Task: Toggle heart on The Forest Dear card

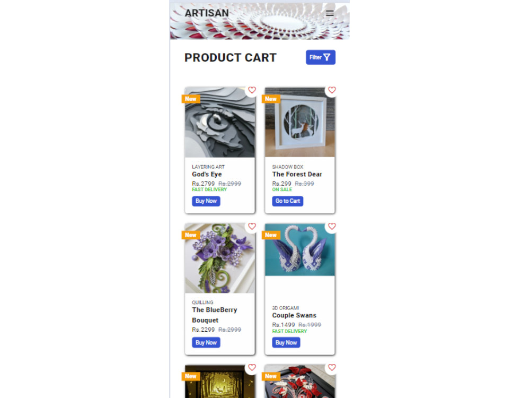Action: 332,90
